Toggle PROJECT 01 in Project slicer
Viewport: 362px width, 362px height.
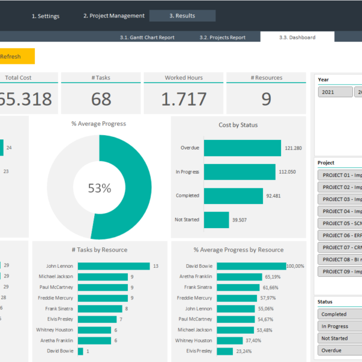click(x=340, y=175)
